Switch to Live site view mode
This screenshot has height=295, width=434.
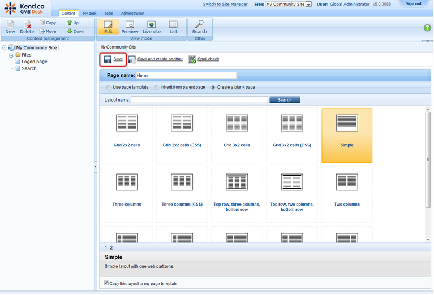point(152,27)
